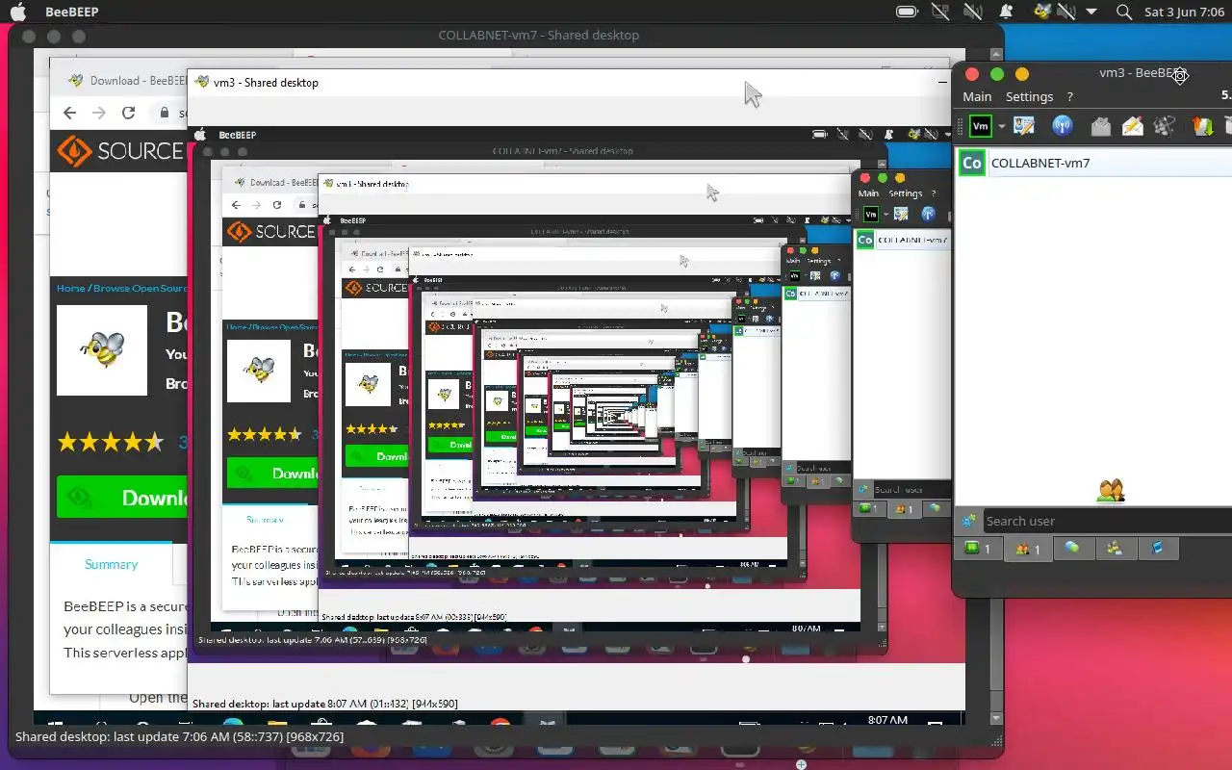Click the BeeBEEP bee tray icon in menu bar
The width and height of the screenshot is (1232, 770).
click(1041, 12)
